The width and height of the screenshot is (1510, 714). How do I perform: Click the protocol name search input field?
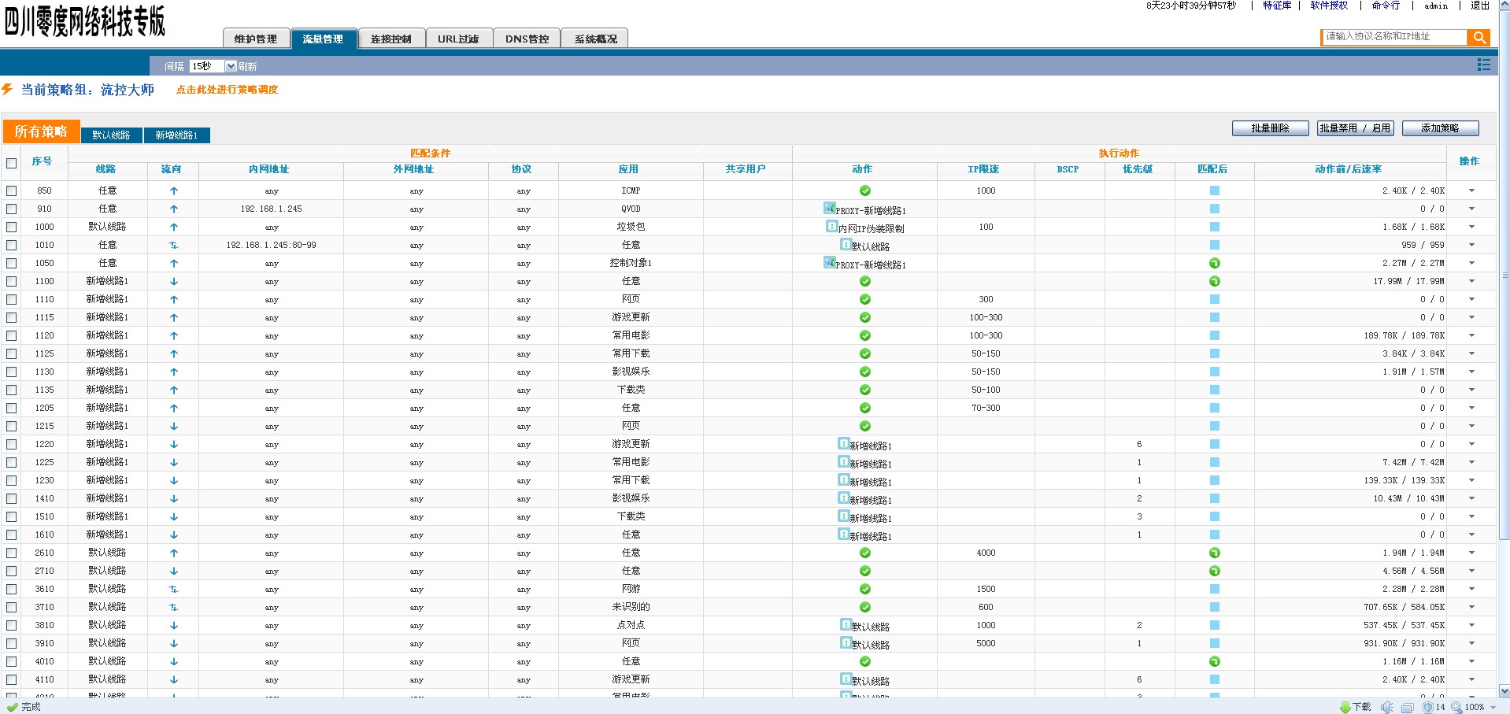[1393, 36]
